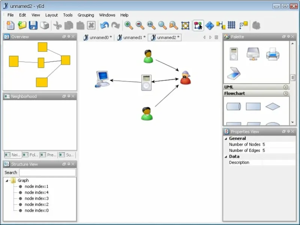Open the Edit menu
The image size is (300, 225).
coord(22,15)
